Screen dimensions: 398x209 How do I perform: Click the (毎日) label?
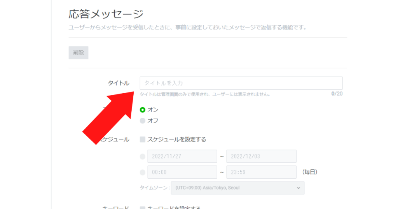[310, 172]
